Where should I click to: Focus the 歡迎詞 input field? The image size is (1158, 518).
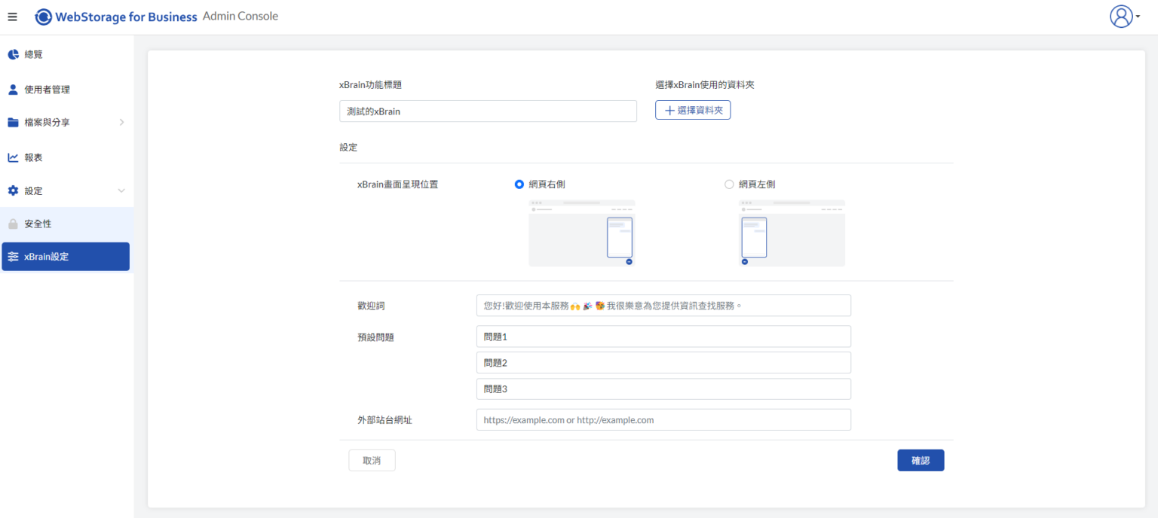663,306
